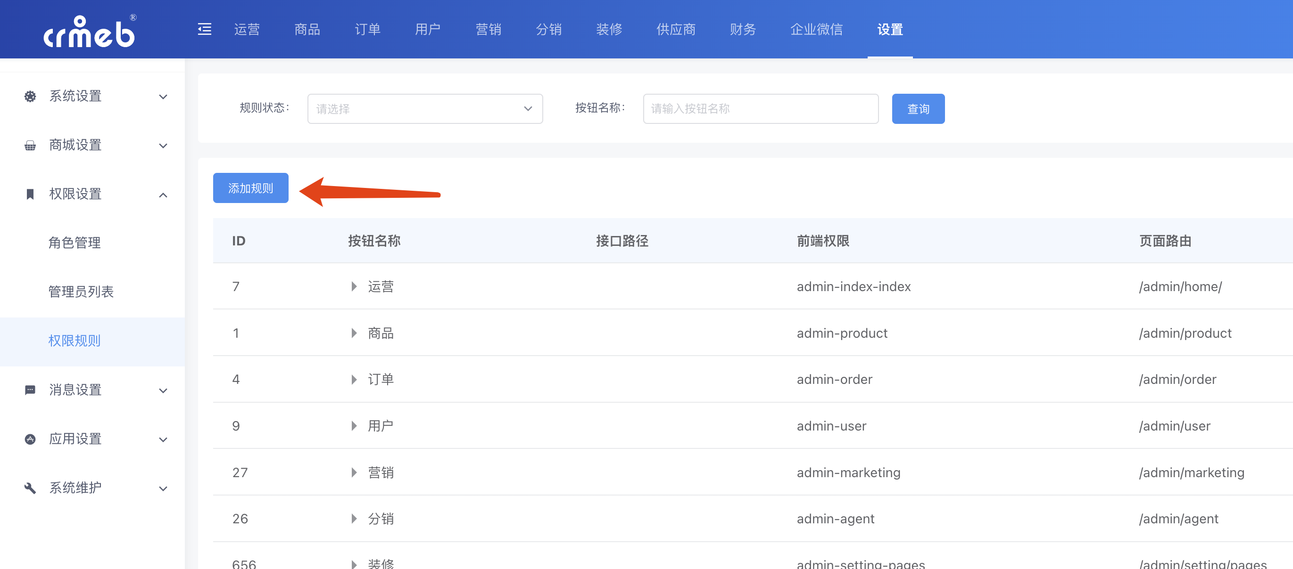1293x569 pixels.
Task: Open the 用户 top nav tab
Action: (428, 30)
